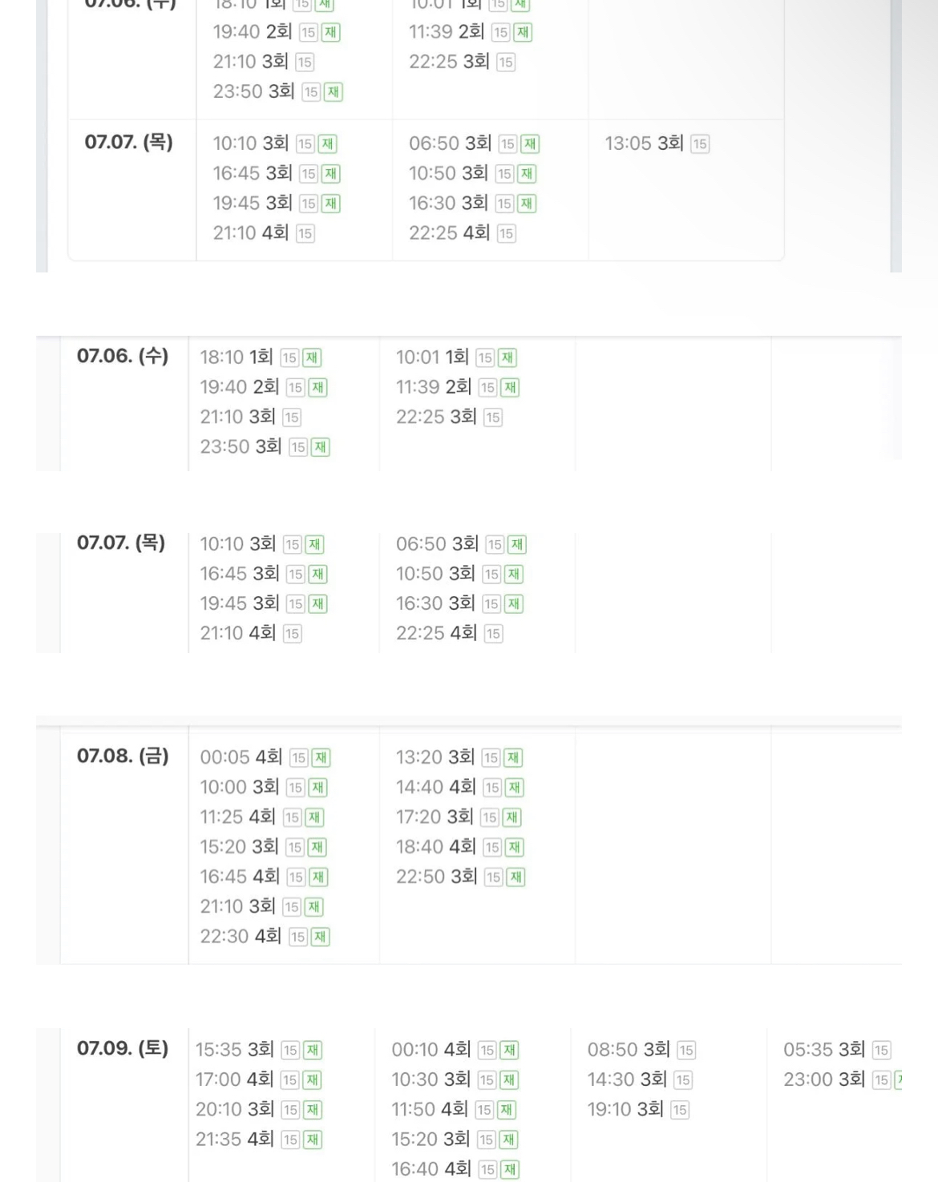Screen dimensions: 938x1182
Task: Open the 14:40 4회 schedule entry
Action: tap(435, 788)
